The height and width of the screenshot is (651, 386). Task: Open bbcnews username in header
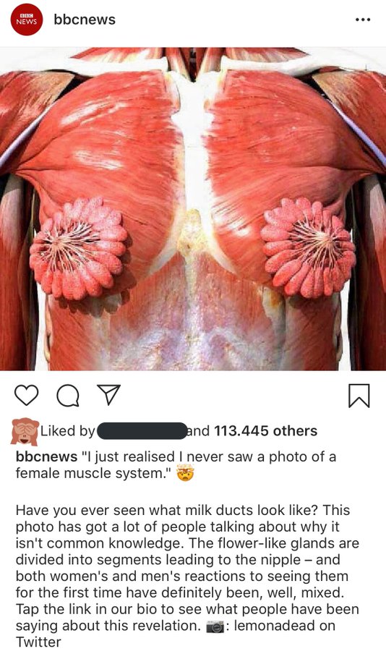click(x=85, y=20)
